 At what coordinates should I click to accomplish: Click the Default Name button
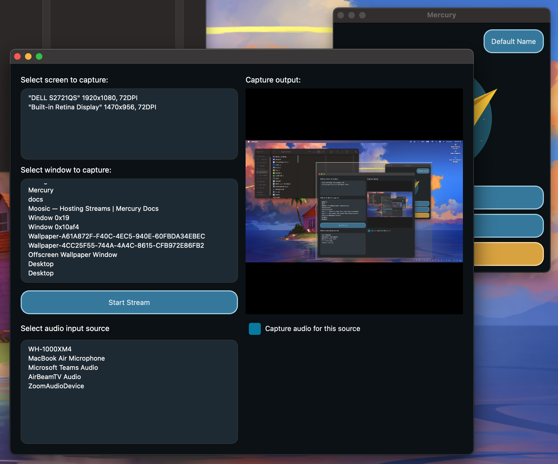513,41
